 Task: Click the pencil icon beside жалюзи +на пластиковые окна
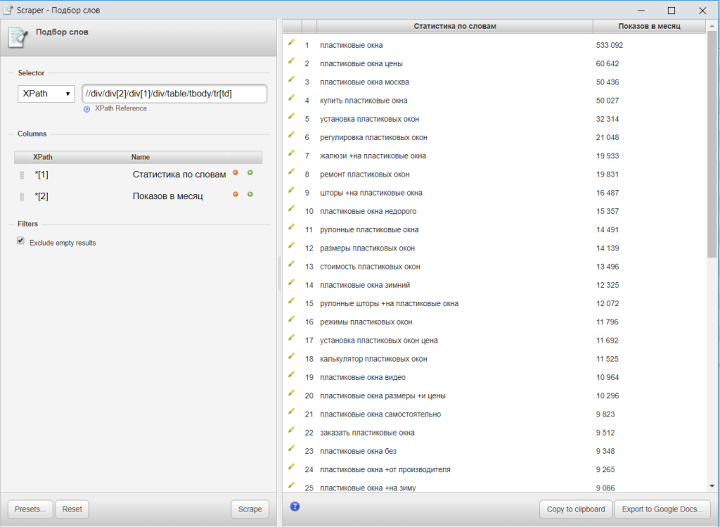(291, 153)
